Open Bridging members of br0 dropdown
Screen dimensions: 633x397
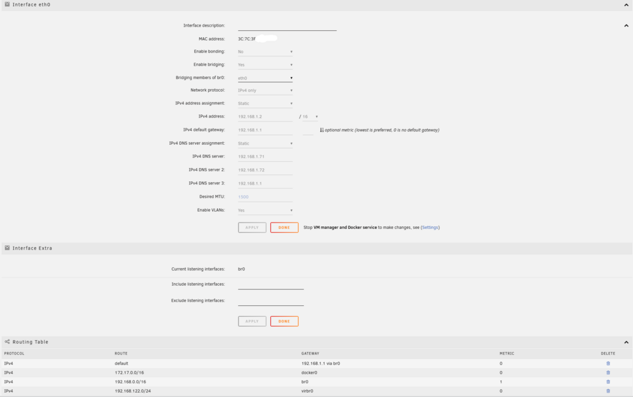pos(265,78)
